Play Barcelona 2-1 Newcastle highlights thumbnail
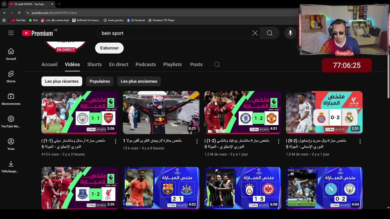This screenshot has height=219, width=390. pyautogui.click(x=161, y=188)
